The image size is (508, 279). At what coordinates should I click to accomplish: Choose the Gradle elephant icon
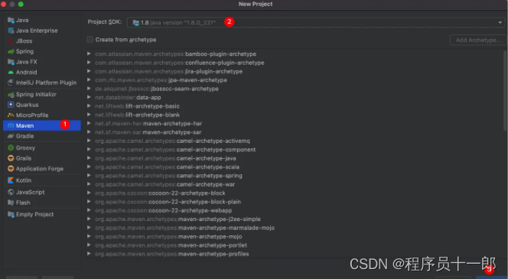[x=11, y=136]
